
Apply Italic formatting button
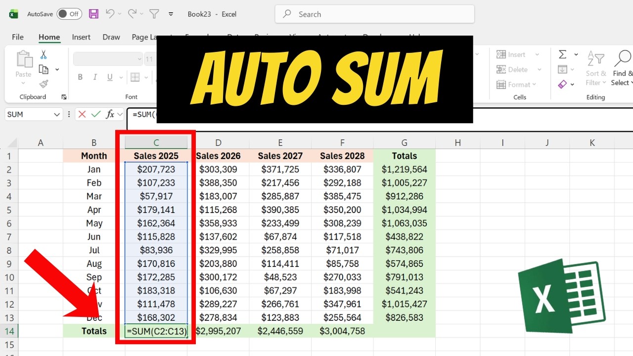95,77
